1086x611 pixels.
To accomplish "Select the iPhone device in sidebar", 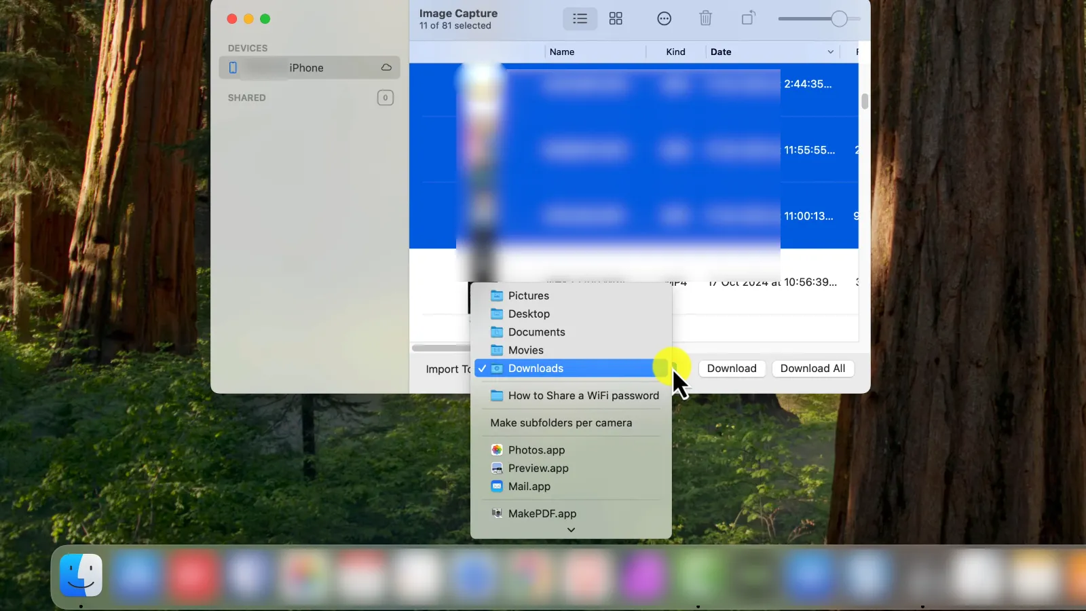I will point(307,68).
